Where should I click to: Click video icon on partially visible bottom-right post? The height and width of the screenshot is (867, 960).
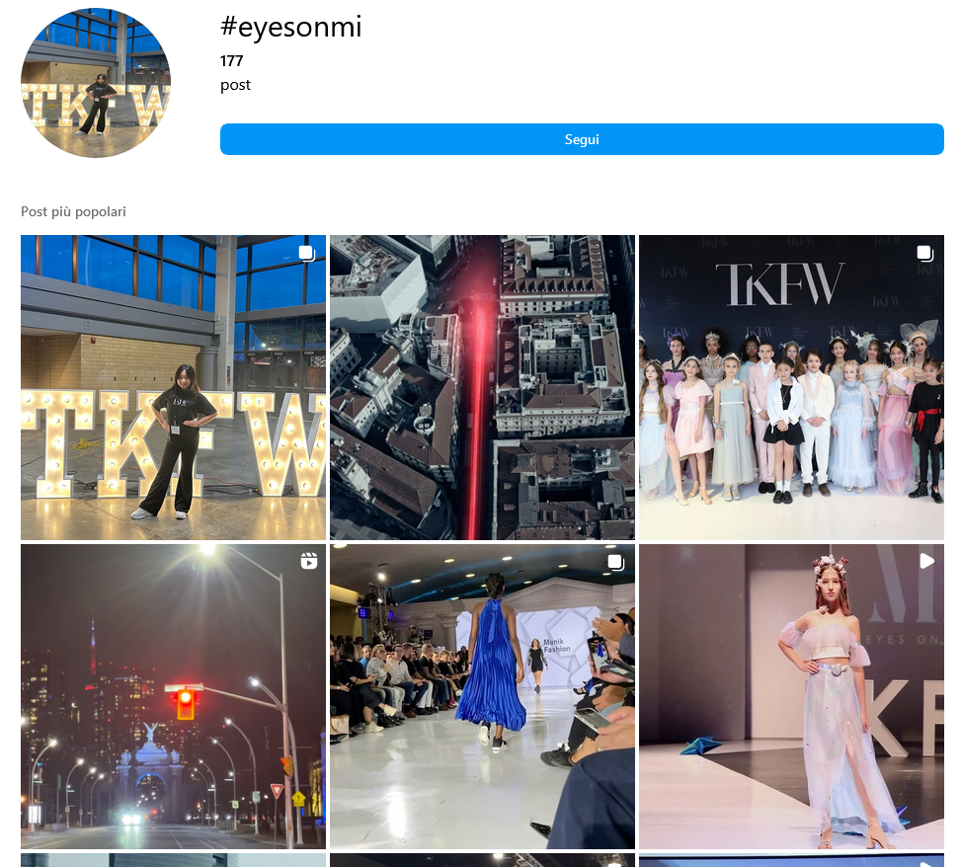pyautogui.click(x=926, y=862)
